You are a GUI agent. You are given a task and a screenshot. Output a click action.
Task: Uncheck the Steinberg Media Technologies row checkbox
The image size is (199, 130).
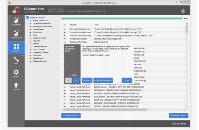64,39
